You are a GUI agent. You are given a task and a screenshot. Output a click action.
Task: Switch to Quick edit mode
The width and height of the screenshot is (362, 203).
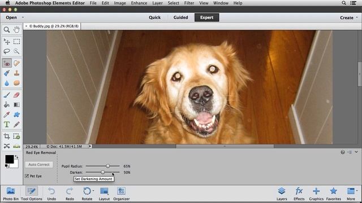tap(154, 17)
